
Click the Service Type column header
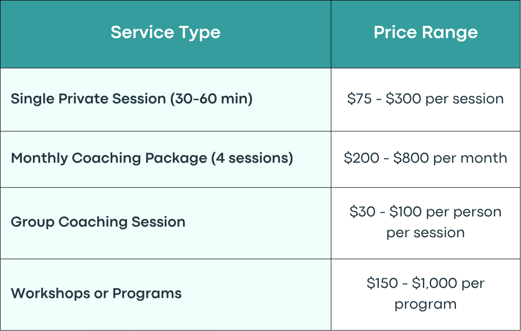coord(166,32)
